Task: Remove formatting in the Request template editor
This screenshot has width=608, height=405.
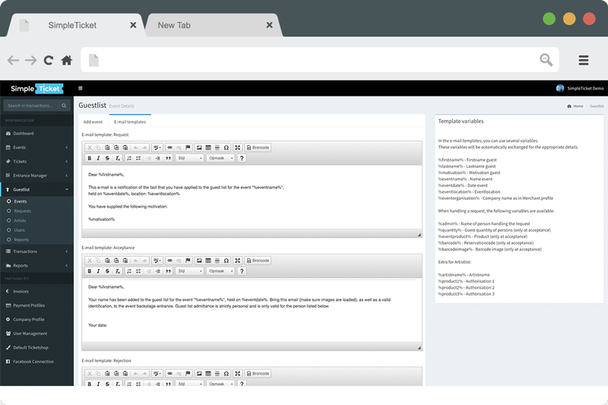Action: (x=118, y=158)
